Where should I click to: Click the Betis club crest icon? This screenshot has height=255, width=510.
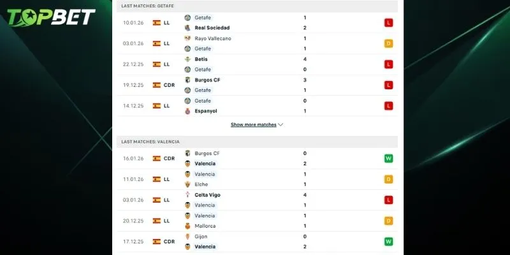coord(187,59)
